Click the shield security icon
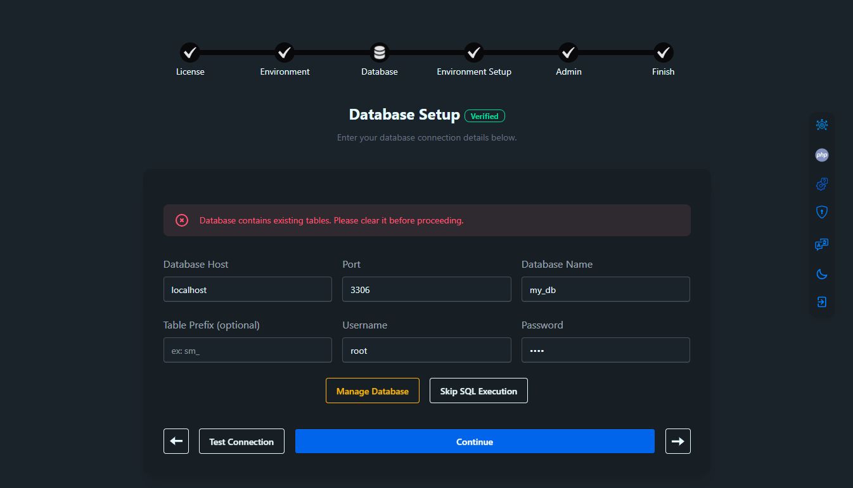Image resolution: width=853 pixels, height=488 pixels. click(x=821, y=212)
